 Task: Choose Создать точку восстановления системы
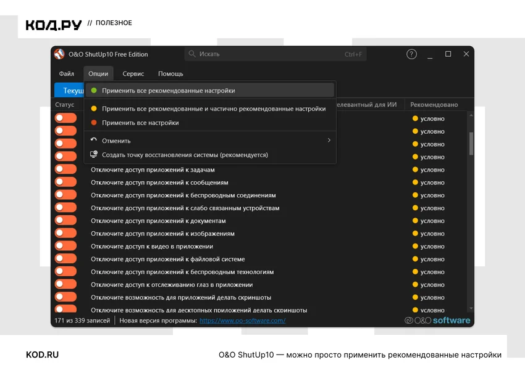210,155
